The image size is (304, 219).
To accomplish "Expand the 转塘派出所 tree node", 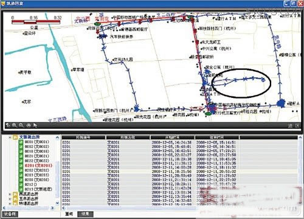I will (10, 203).
